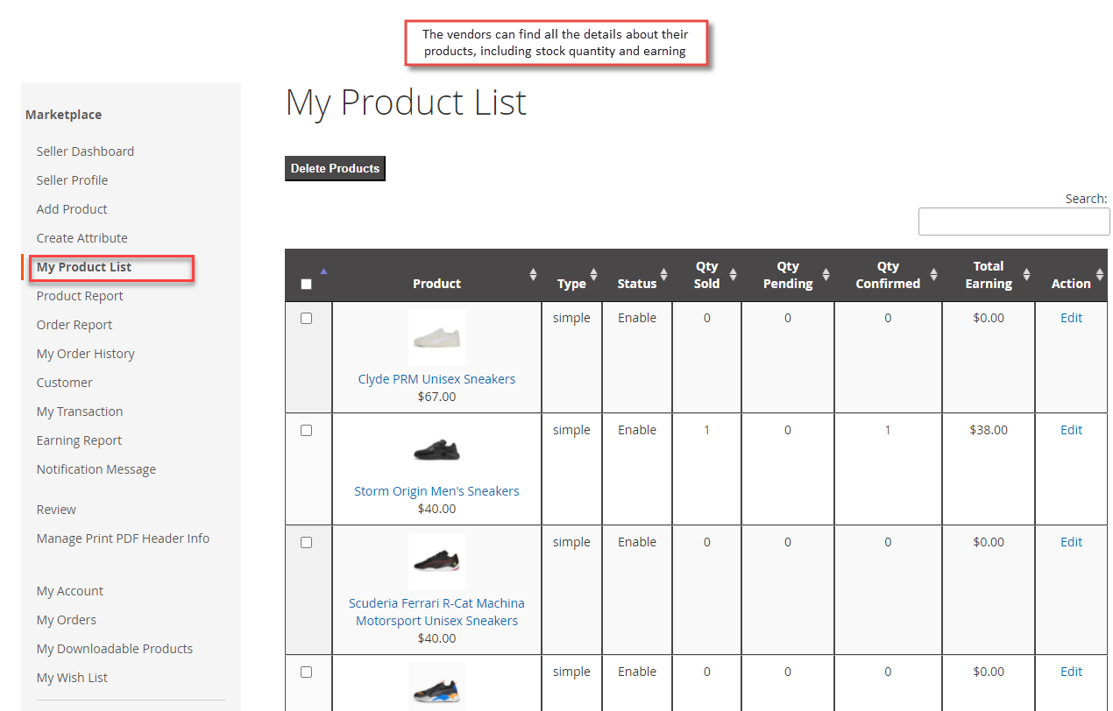Sort by Qty Sold column arrows

click(732, 275)
